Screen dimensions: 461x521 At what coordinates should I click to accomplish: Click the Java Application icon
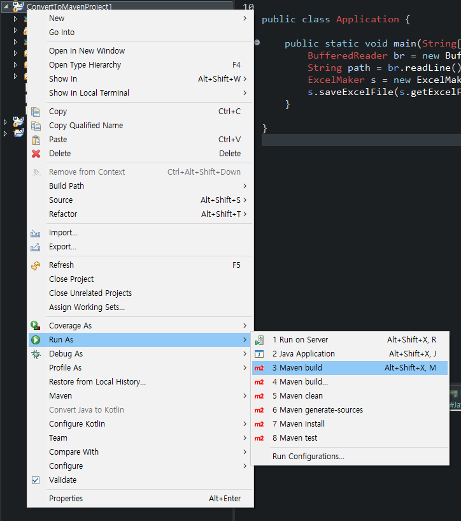(259, 354)
